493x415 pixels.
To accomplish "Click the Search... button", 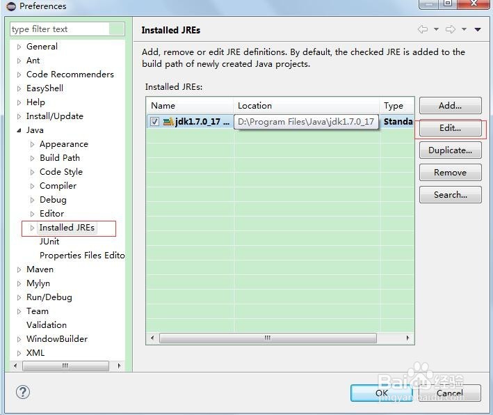I will click(451, 195).
